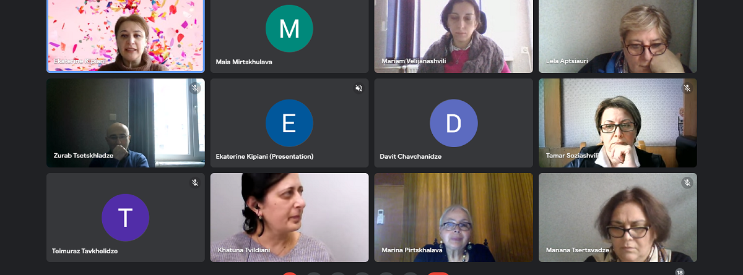Select Manana Tsertsvadze's video feed

(x=618, y=218)
